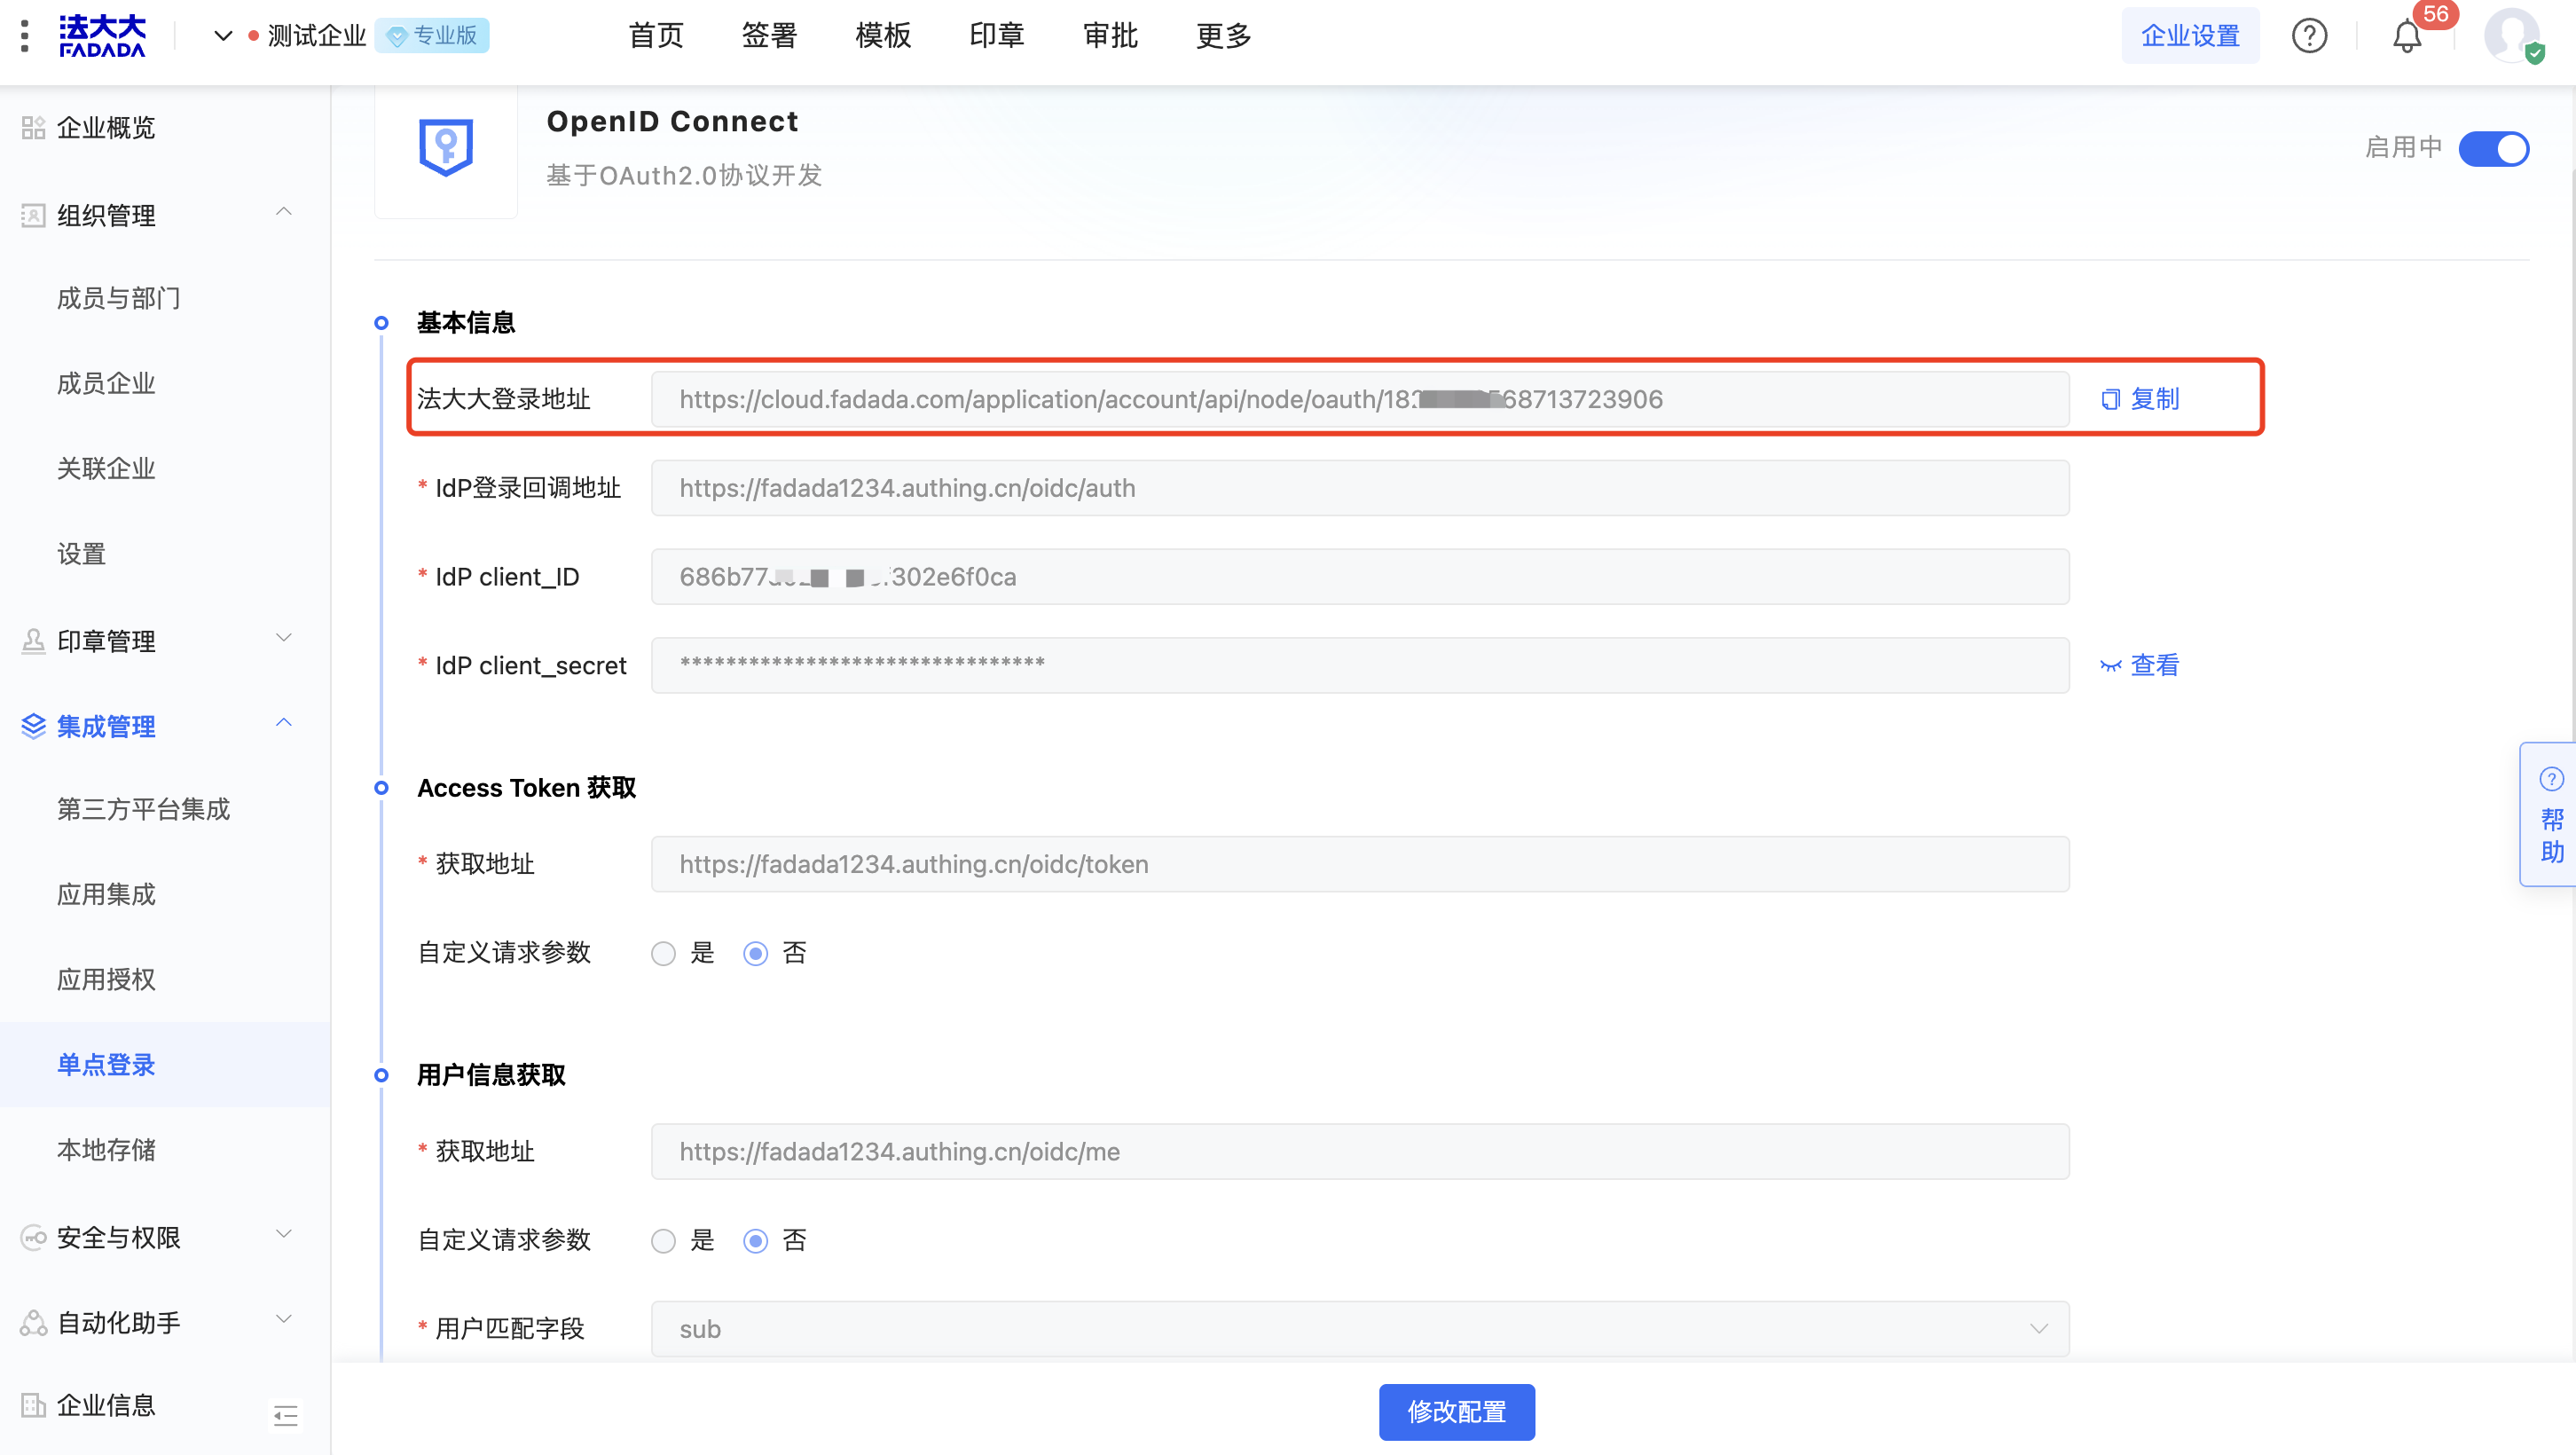Click the 法大大登录地址 URL field
The height and width of the screenshot is (1455, 2576).
pos(1360,399)
